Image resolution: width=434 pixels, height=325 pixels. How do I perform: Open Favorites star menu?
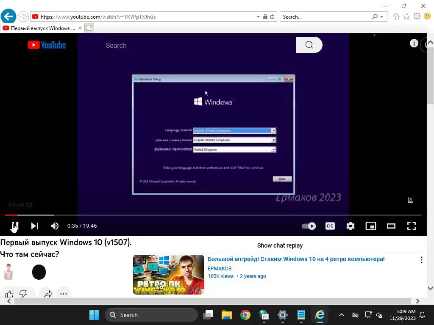pyautogui.click(x=406, y=17)
